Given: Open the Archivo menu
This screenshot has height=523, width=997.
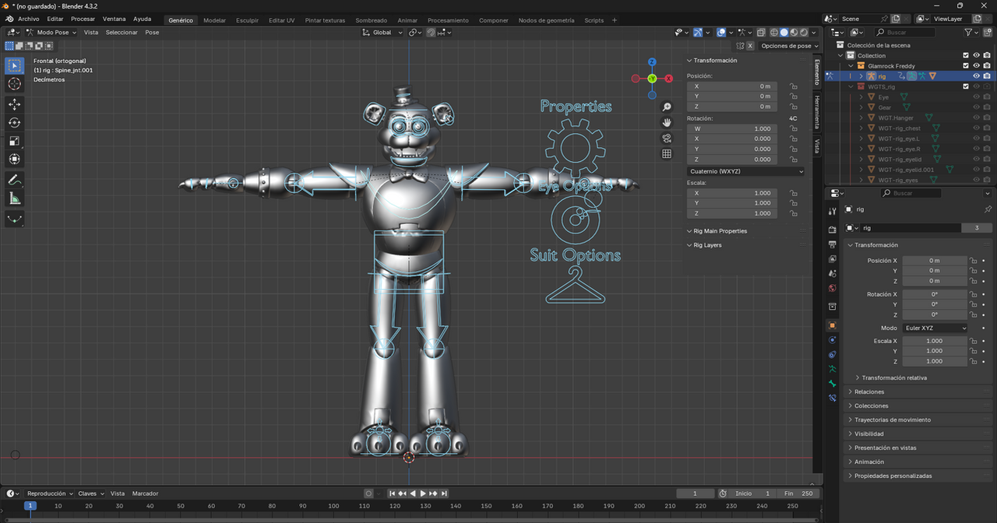Looking at the screenshot, I should pyautogui.click(x=28, y=19).
